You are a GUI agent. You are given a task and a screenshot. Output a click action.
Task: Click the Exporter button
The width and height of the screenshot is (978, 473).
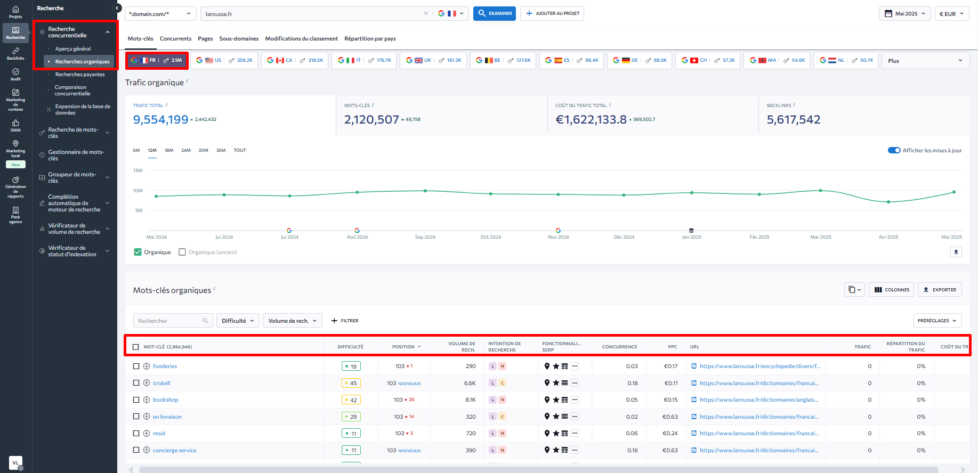coord(940,290)
